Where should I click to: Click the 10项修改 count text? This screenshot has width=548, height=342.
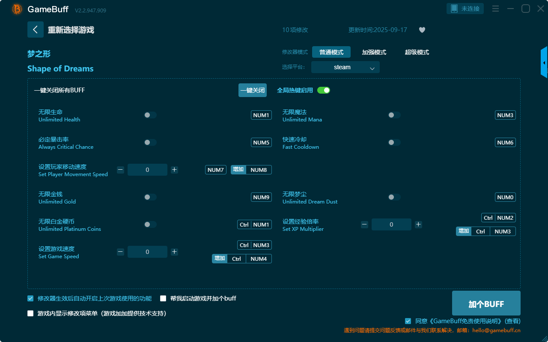tap(295, 30)
